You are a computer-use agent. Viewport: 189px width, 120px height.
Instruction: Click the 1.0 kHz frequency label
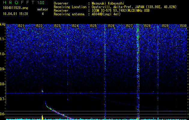(2, 54)
